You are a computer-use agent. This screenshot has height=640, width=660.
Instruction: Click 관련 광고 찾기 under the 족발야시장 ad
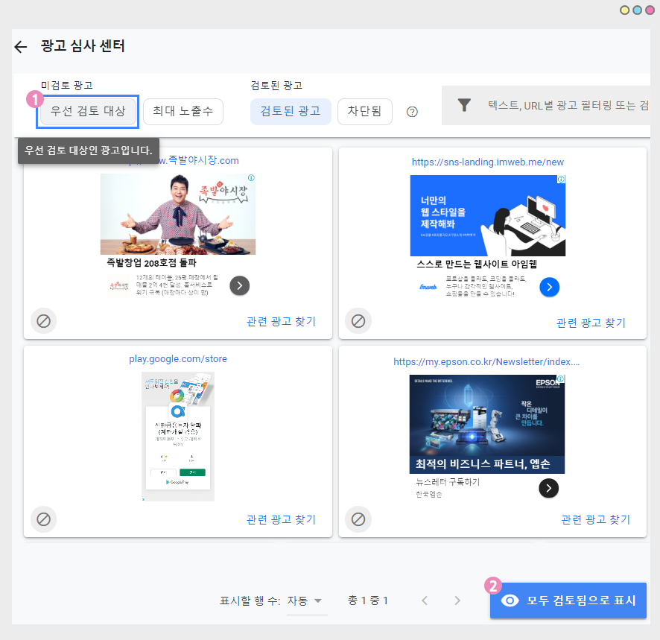pos(281,322)
